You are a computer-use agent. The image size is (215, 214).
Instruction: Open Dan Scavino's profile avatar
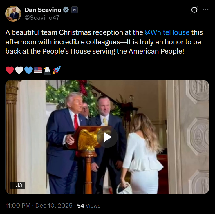pyautogui.click(x=13, y=14)
